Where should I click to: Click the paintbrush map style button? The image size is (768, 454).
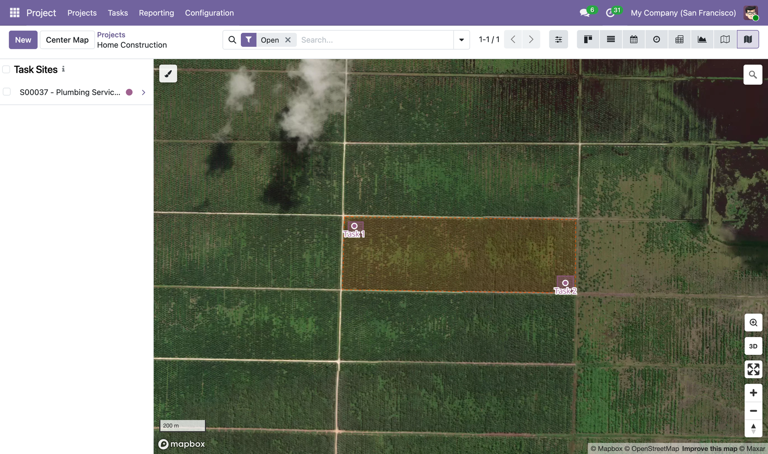168,74
